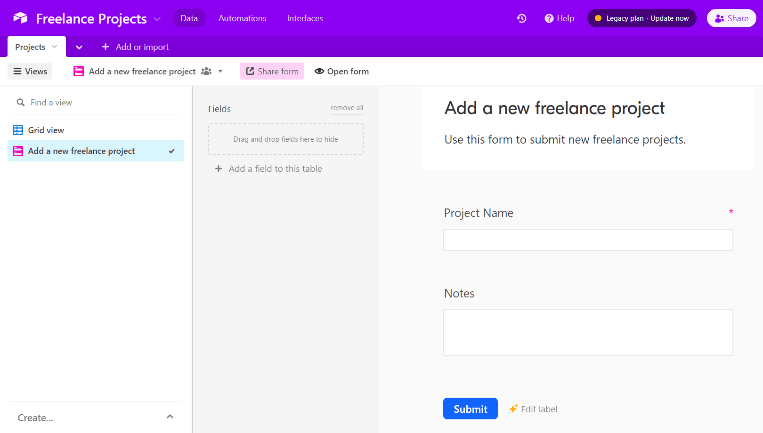Image resolution: width=763 pixels, height=433 pixels.
Task: Click the plus to add a field
Action: click(219, 168)
